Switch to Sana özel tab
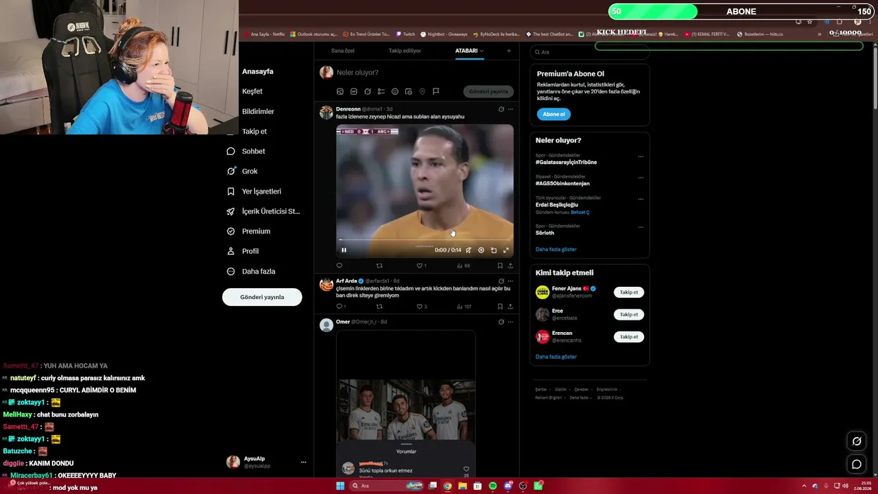This screenshot has height=494, width=878. 343,51
